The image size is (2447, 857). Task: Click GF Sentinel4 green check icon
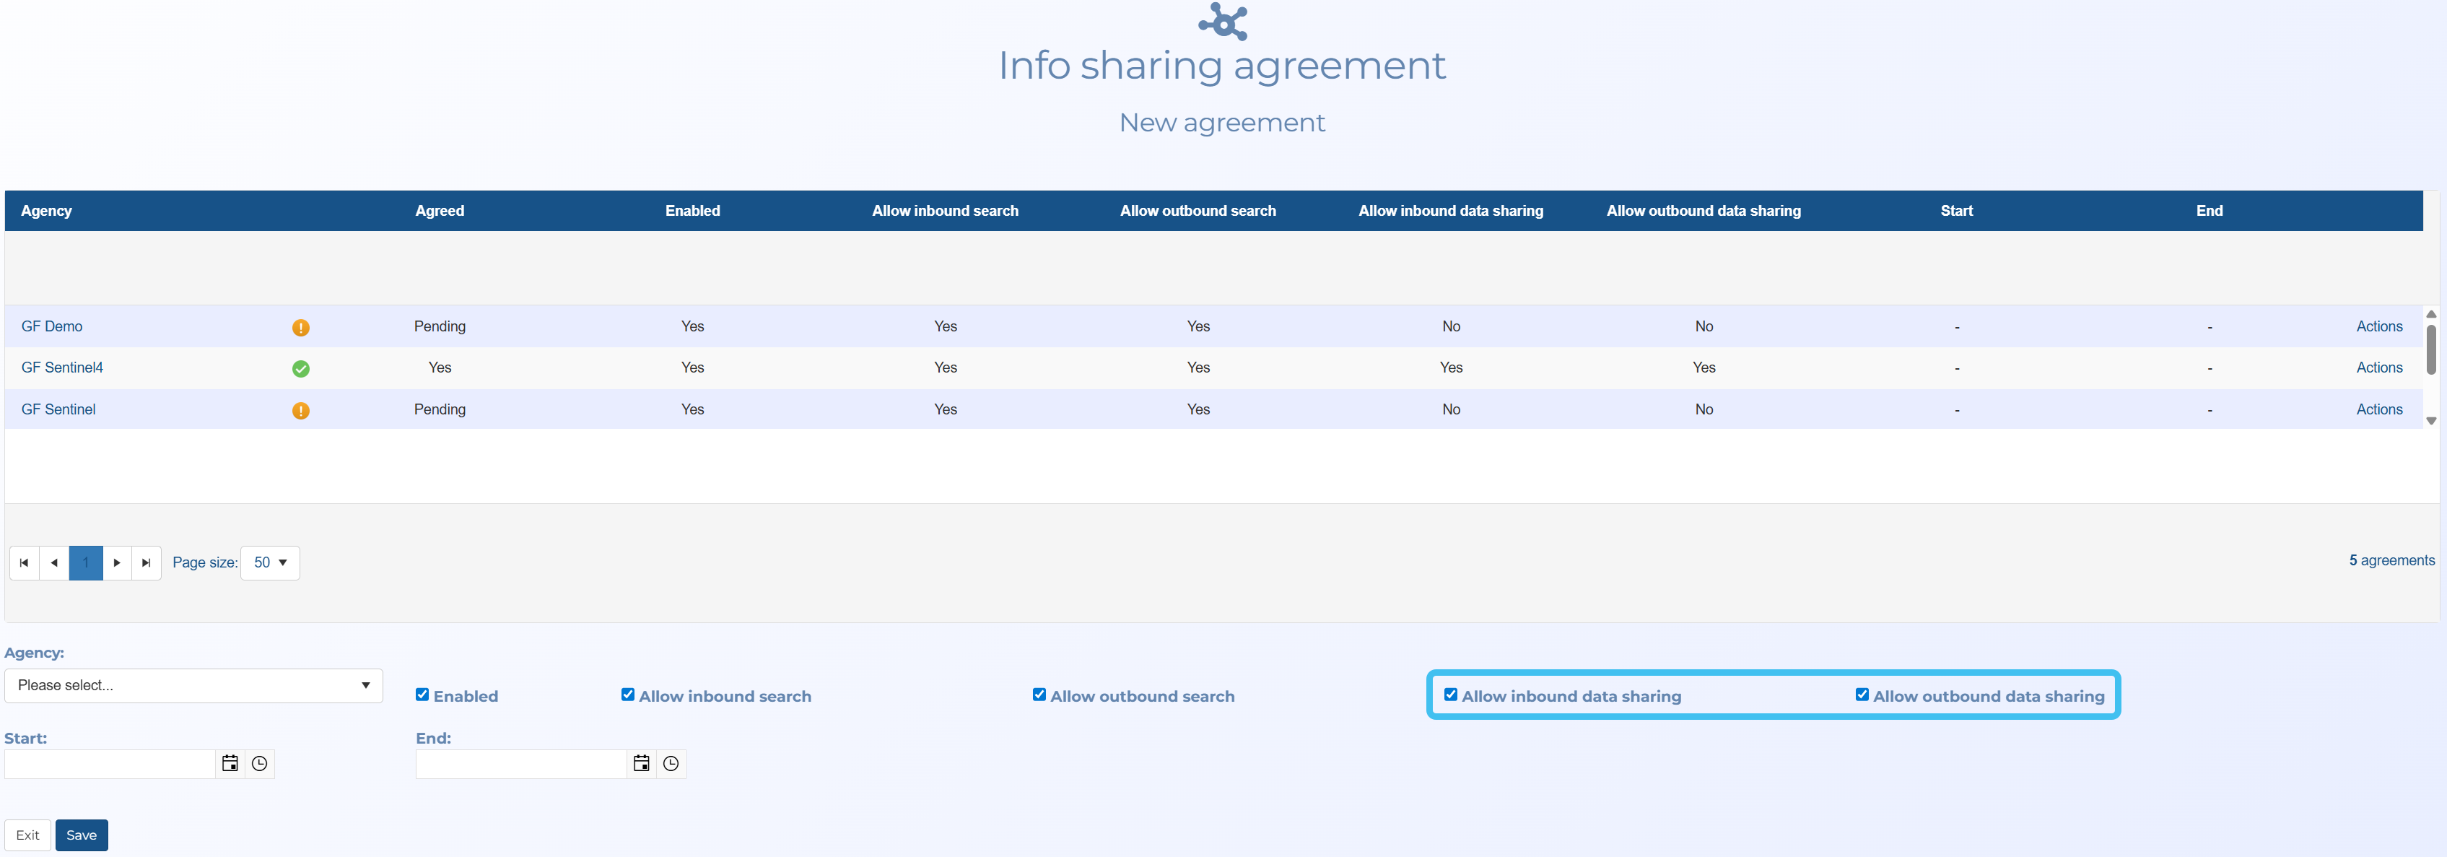coord(300,369)
